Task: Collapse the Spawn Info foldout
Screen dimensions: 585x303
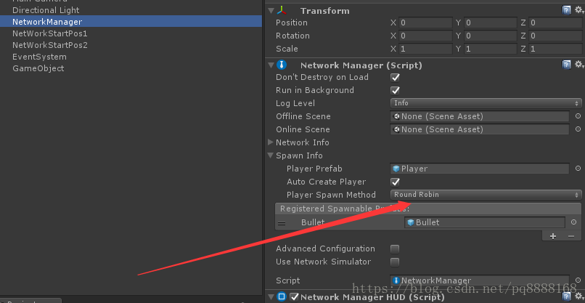Action: [x=271, y=155]
